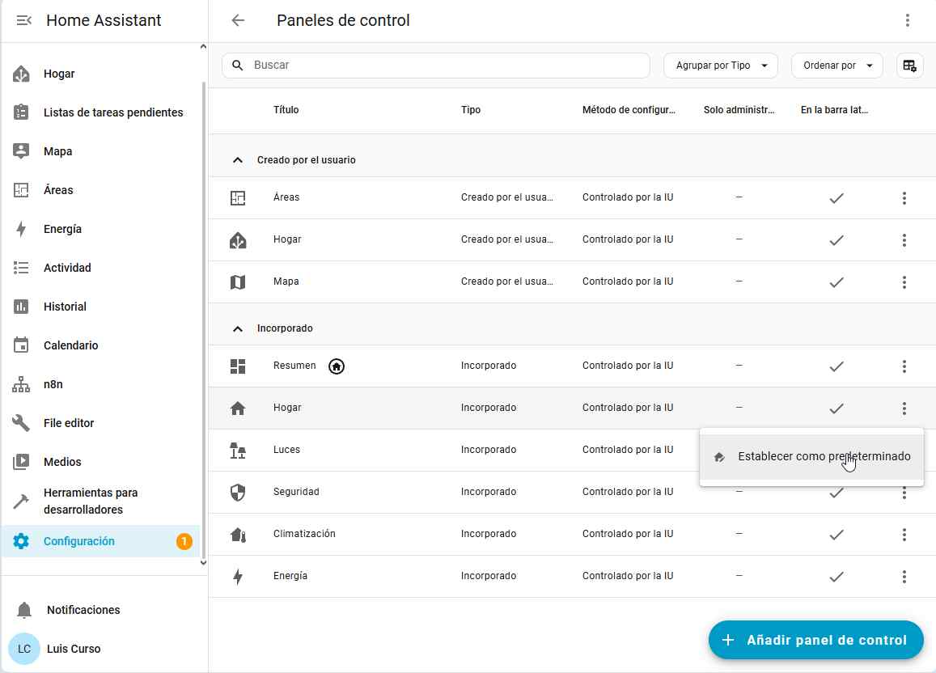Open the Notificaciones bell icon
This screenshot has width=936, height=673.
24,610
